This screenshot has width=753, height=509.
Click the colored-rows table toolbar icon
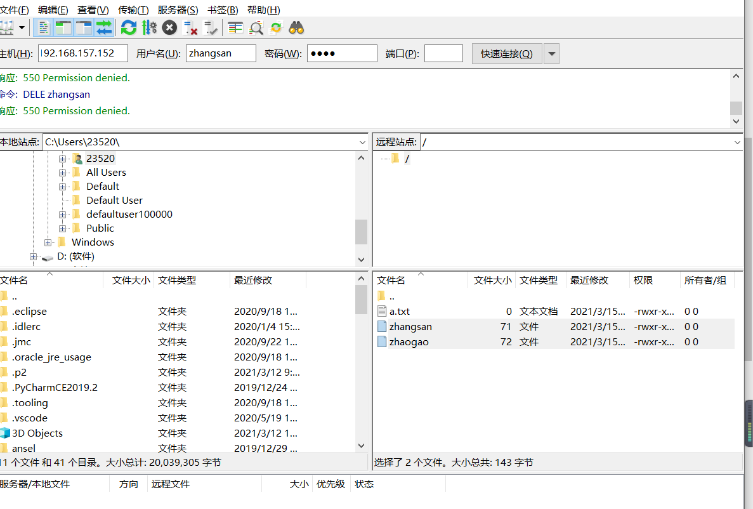tap(235, 28)
